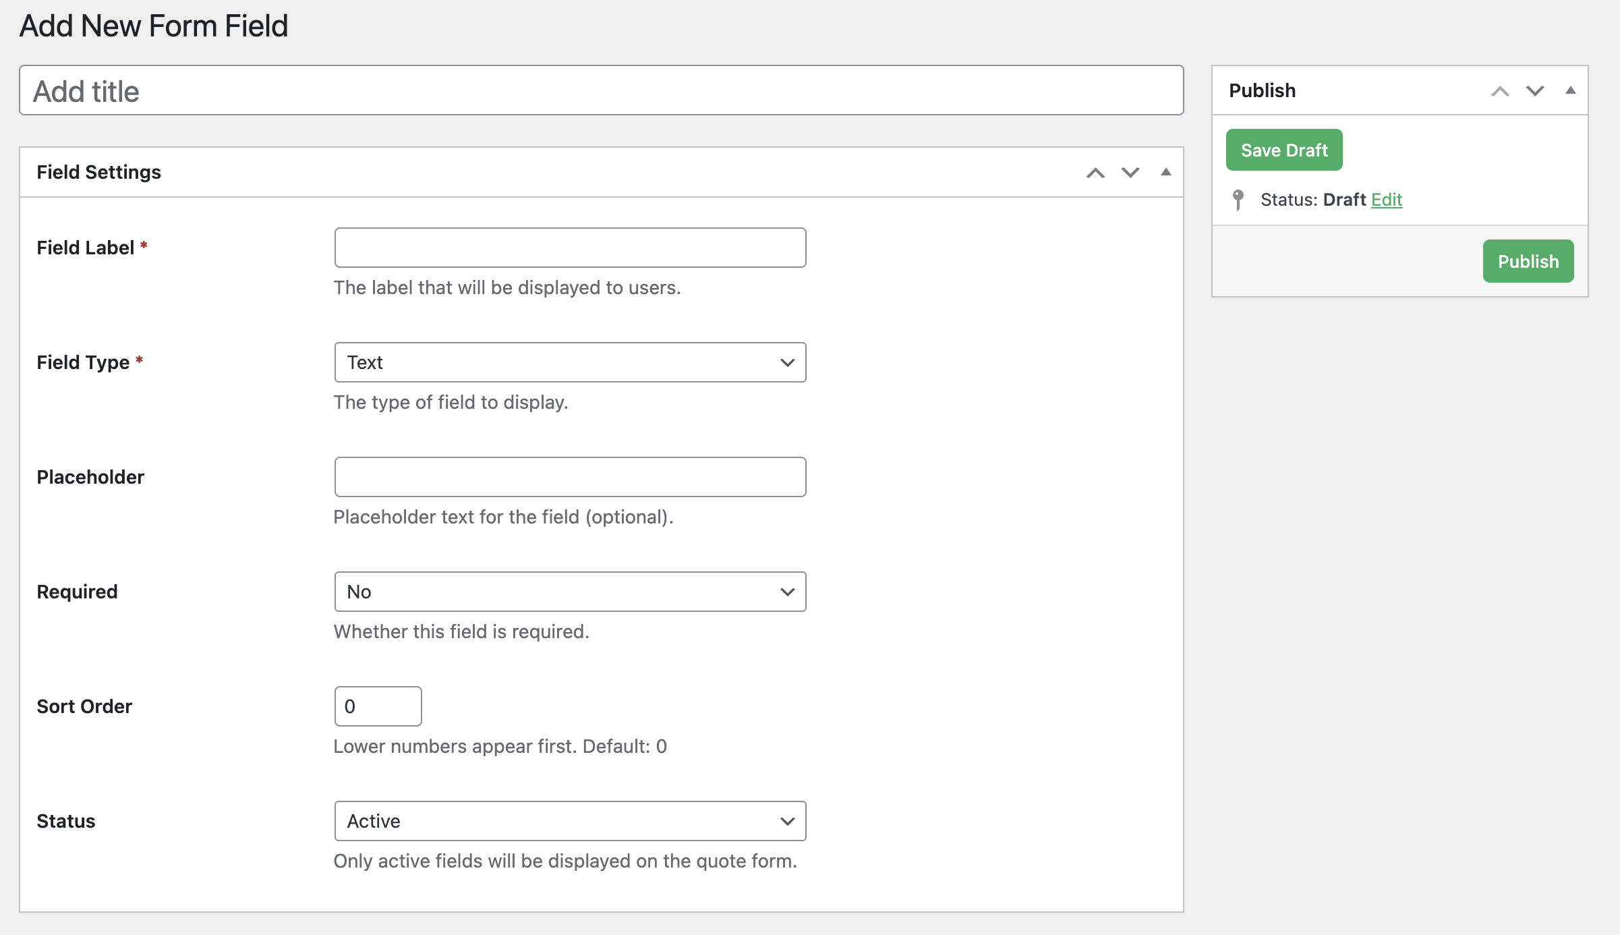Screen dimensions: 1620x935
Task: Move Field Settings panel up
Action: (x=1095, y=173)
